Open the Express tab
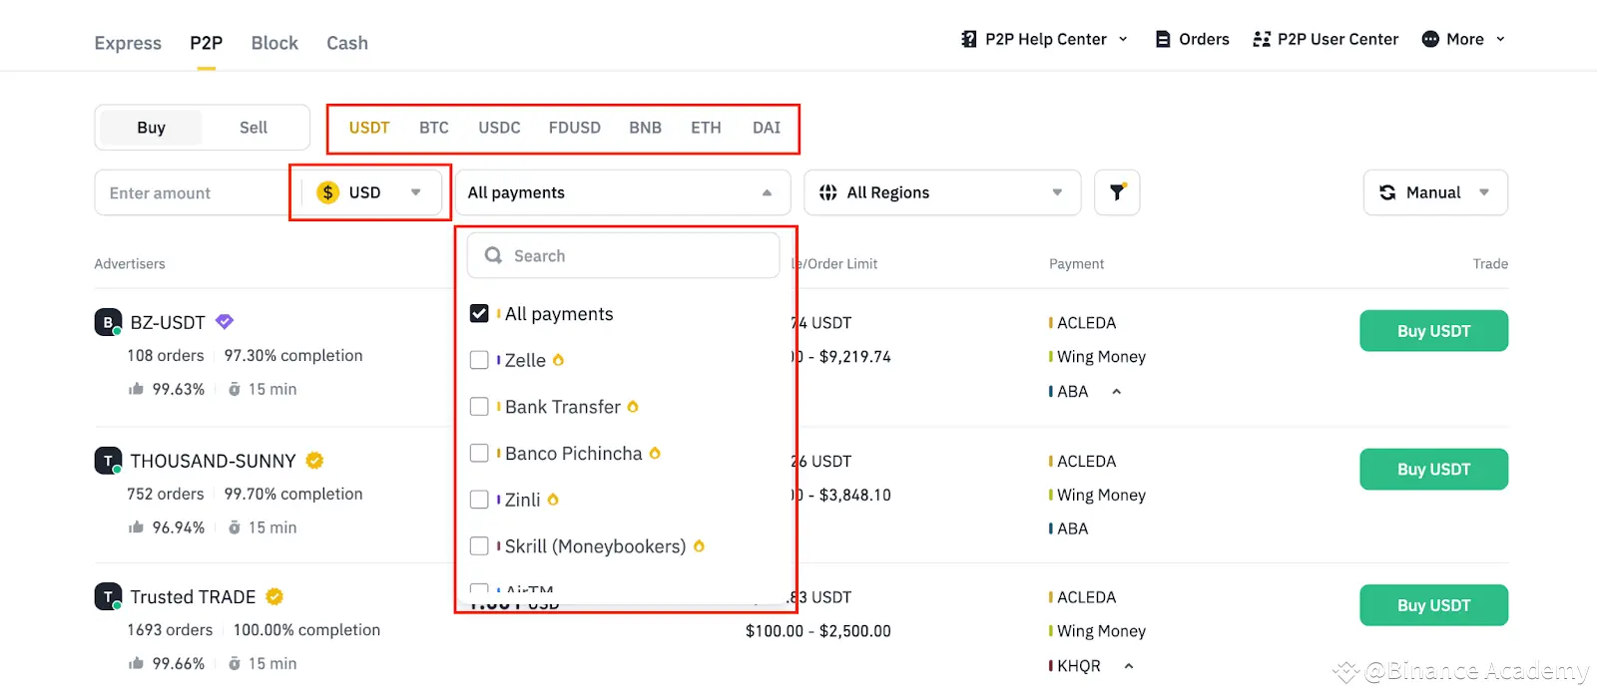Image resolution: width=1597 pixels, height=693 pixels. [x=128, y=43]
